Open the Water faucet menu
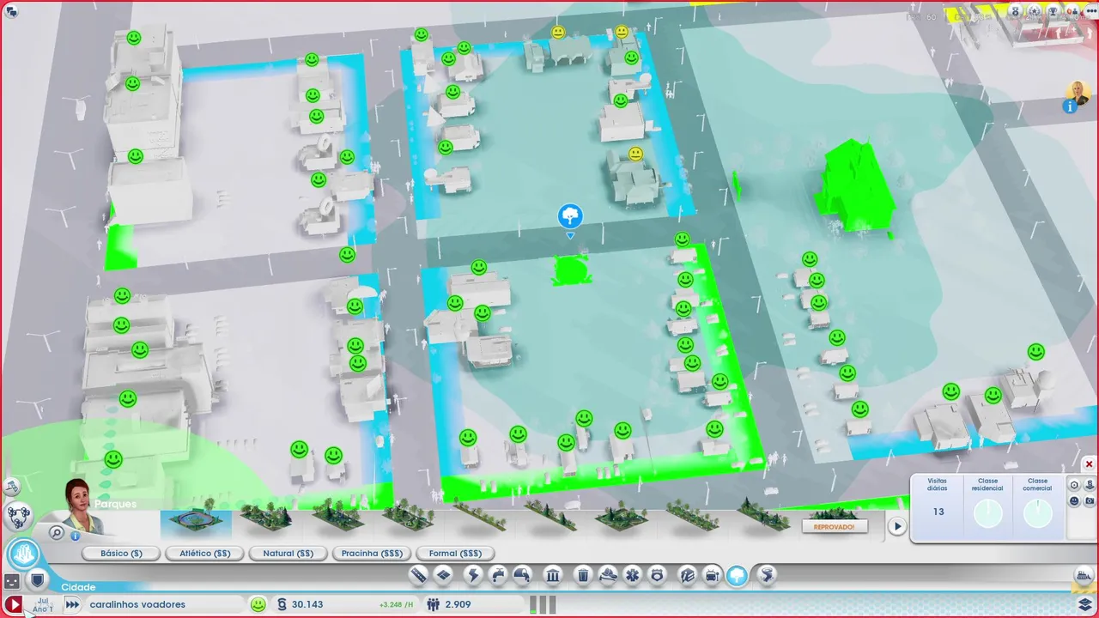Viewport: 1099px width, 618px height. click(498, 575)
